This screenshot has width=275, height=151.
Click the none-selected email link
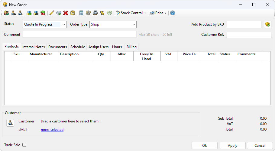52,130
